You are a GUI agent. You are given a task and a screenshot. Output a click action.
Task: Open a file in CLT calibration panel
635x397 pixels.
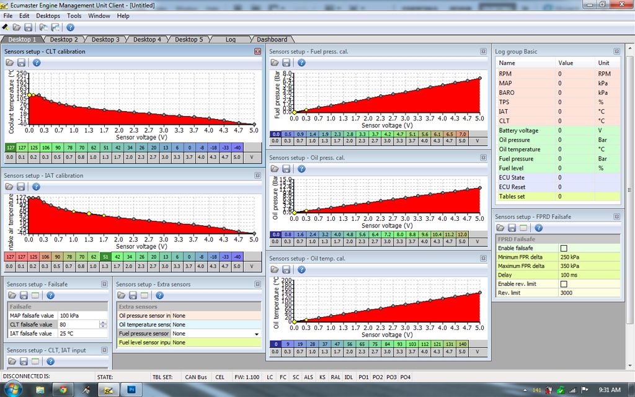(10, 63)
